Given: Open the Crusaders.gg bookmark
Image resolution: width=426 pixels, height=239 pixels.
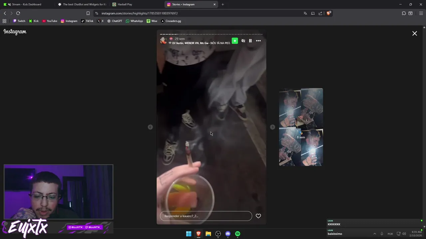Looking at the screenshot, I should [171, 21].
